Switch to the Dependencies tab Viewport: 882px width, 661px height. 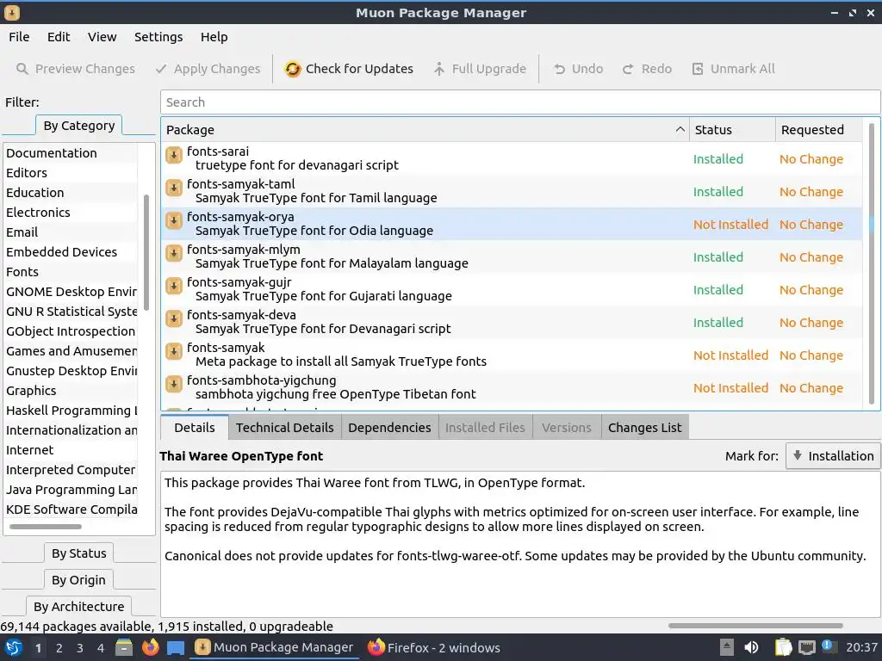[x=389, y=428]
